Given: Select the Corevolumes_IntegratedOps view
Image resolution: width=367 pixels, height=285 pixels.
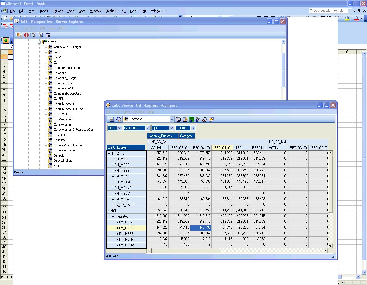Looking at the screenshot, I should click(x=73, y=130).
